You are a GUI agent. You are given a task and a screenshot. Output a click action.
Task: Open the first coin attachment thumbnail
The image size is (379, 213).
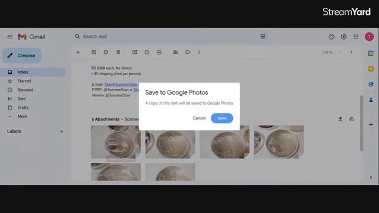[115, 142]
